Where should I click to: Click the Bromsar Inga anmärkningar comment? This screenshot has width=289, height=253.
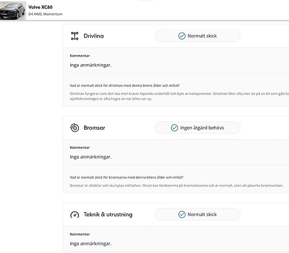coord(90,157)
